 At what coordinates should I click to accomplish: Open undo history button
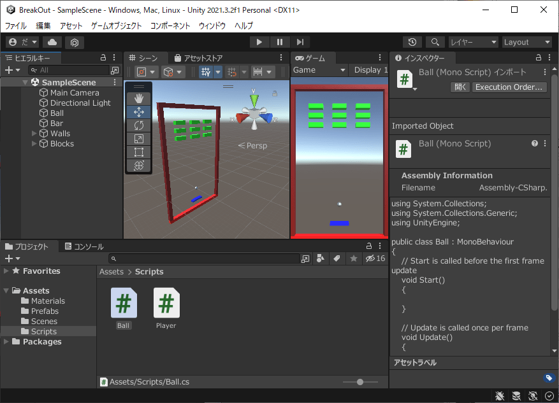(412, 42)
